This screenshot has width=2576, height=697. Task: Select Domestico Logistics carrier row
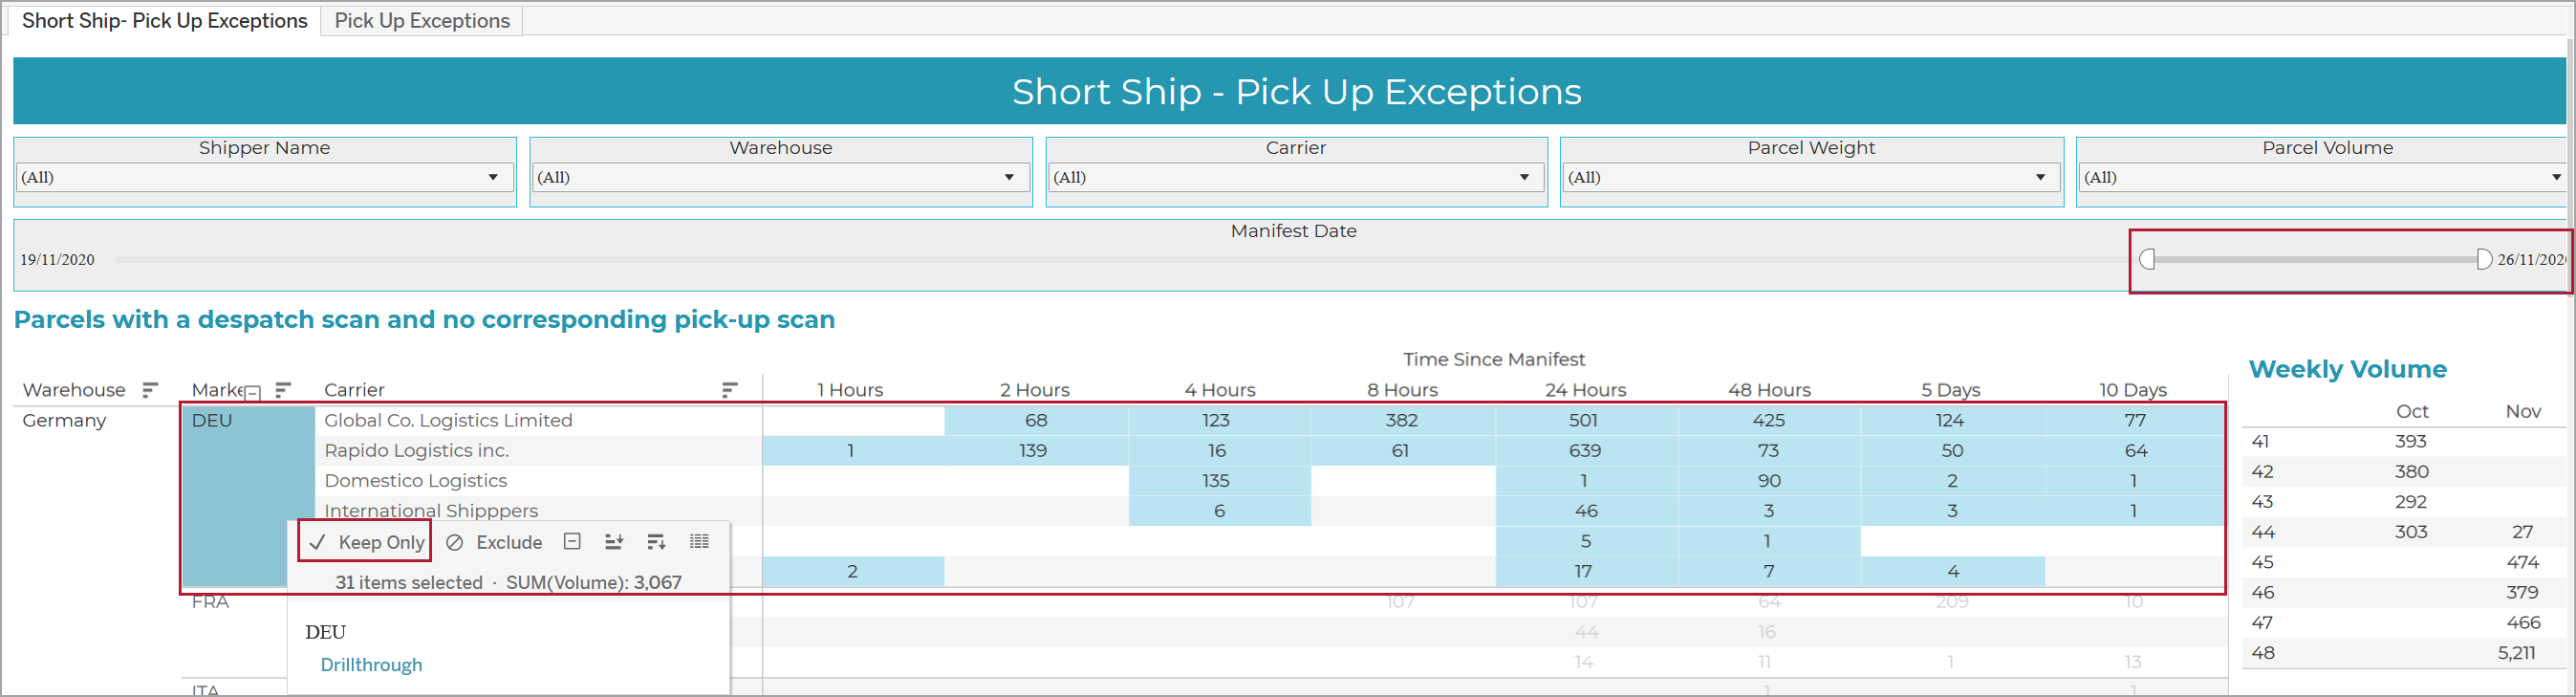(x=415, y=480)
